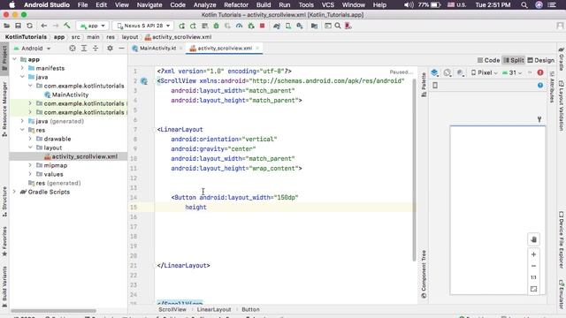Close the activity_scrollview.xml tab
Viewport: 566px width, 318px height.
tap(257, 49)
